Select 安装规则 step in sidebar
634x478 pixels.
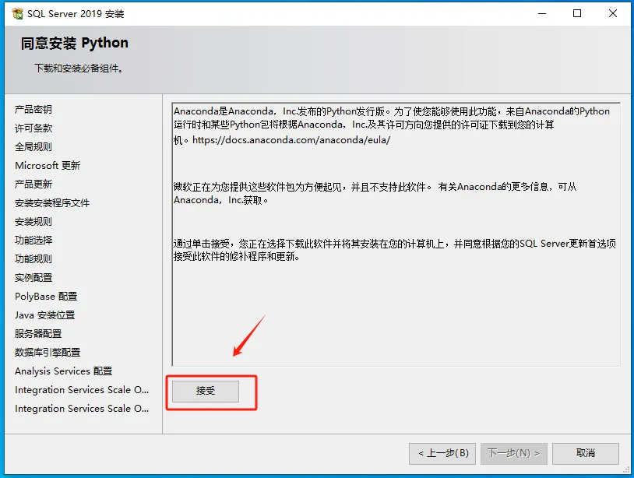[x=33, y=221]
